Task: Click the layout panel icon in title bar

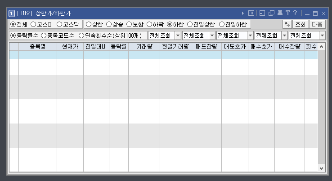Action: pos(262,13)
